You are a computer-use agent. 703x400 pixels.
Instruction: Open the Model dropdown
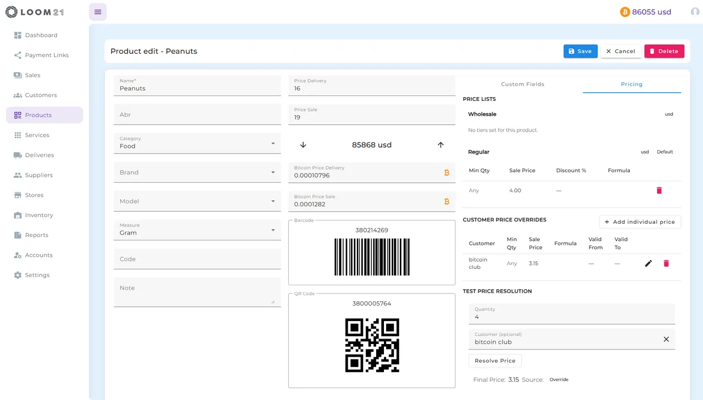197,201
